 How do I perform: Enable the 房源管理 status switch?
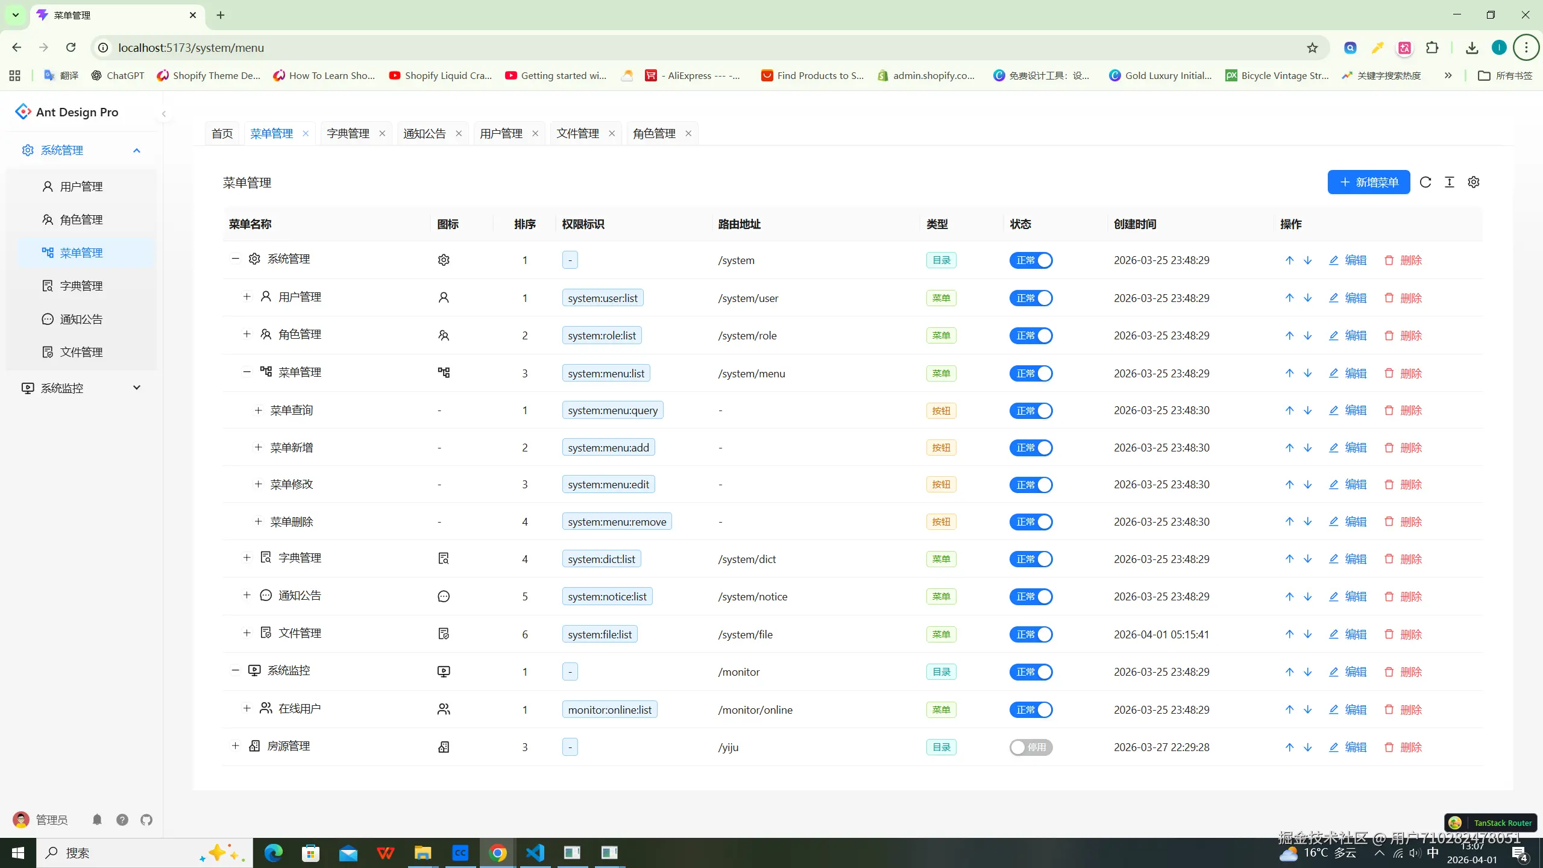click(x=1031, y=747)
